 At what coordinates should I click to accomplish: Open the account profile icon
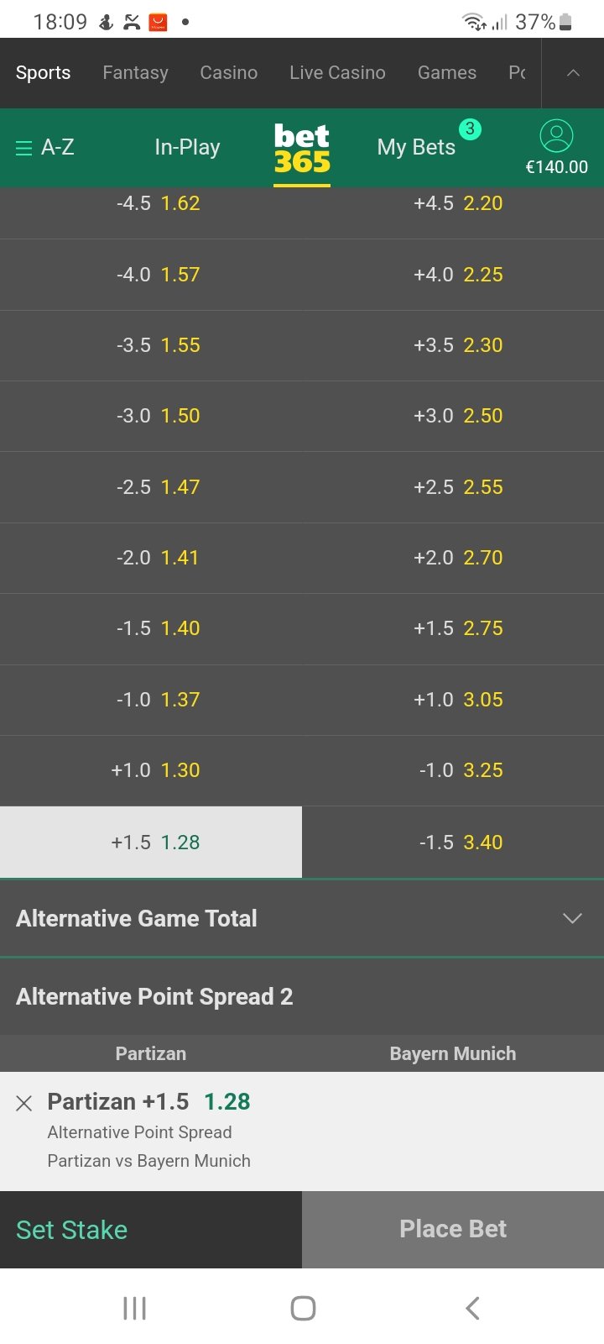click(x=556, y=136)
